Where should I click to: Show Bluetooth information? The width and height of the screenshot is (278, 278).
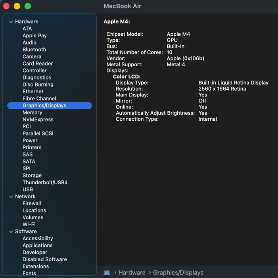[x=34, y=50]
